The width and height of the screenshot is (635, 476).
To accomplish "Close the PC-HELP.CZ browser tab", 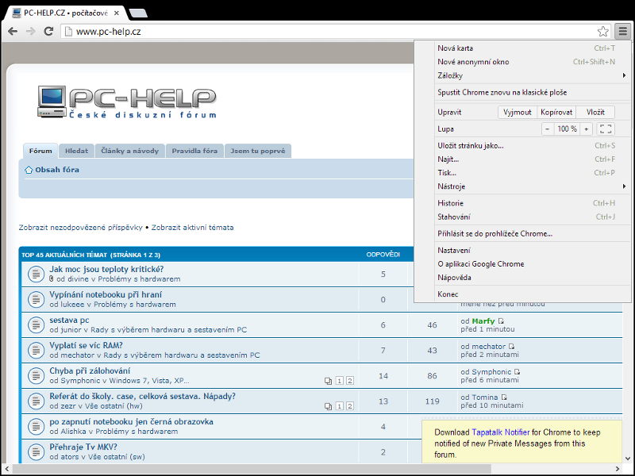I will click(116, 13).
